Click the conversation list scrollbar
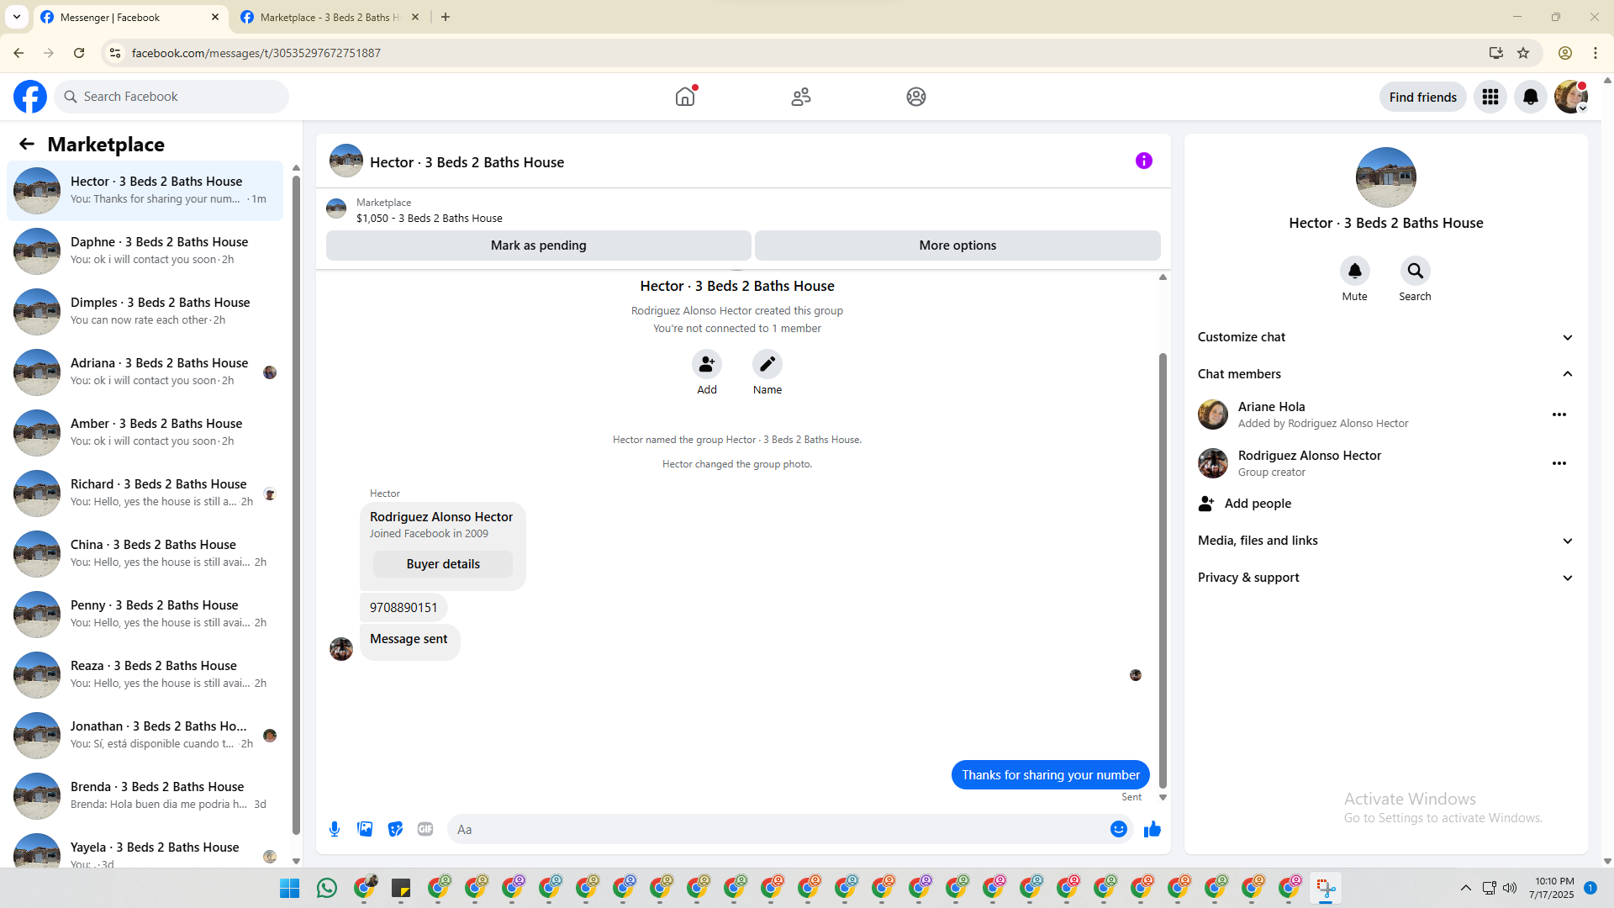 point(296,504)
